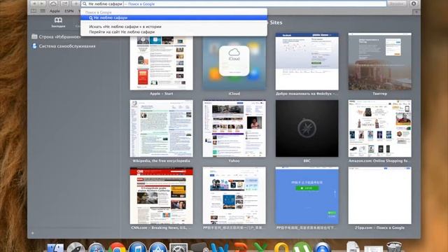This screenshot has width=448, height=252.
Task: Open the CNN.com Breaking News thumbnail
Action: click(162, 196)
